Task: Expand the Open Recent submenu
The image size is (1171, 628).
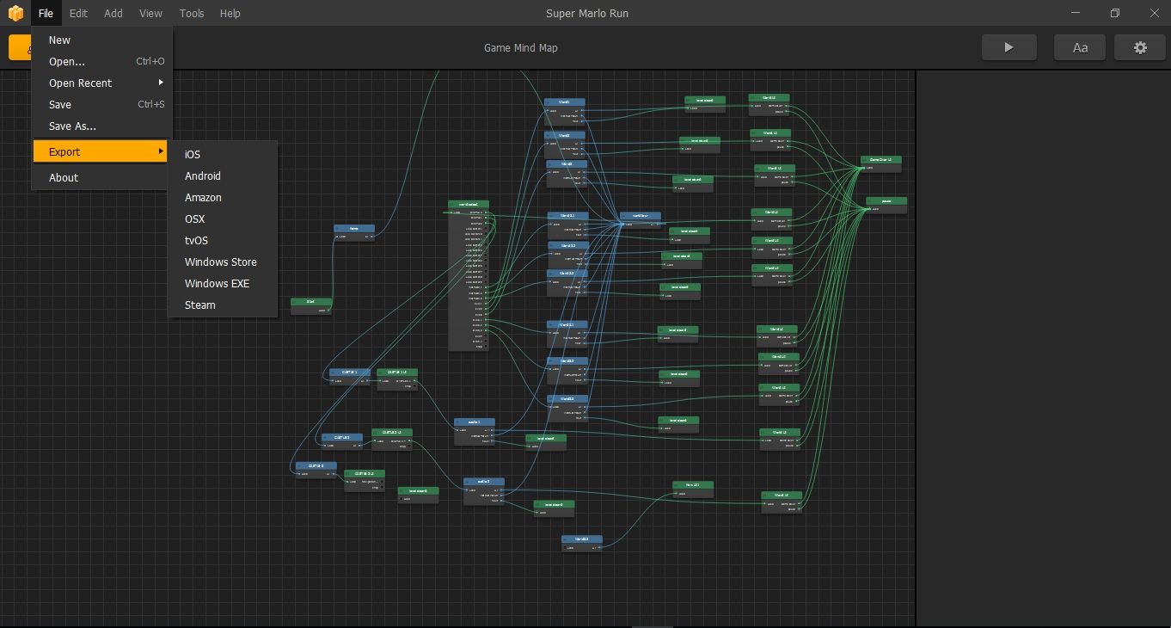Action: point(101,83)
